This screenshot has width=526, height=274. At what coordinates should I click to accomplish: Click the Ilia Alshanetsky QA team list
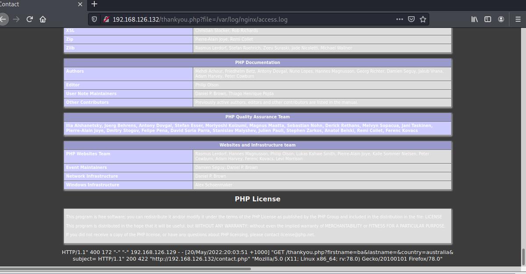(257, 128)
